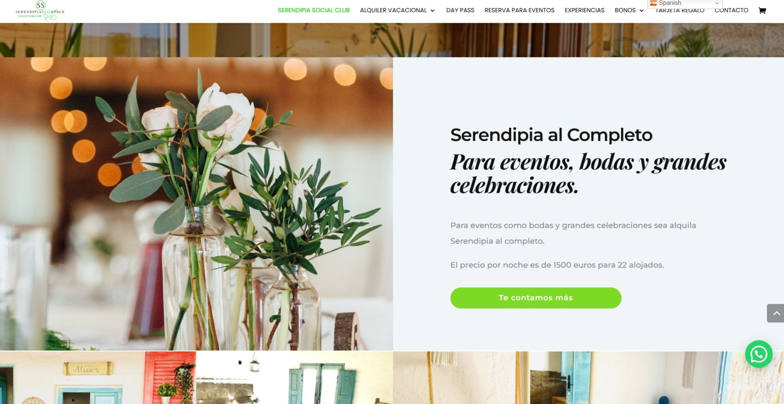Click the Spanish flag icon
The width and height of the screenshot is (784, 404).
[653, 3]
